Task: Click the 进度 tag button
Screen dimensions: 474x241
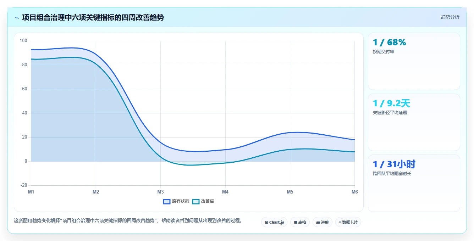Action: tap(322, 222)
